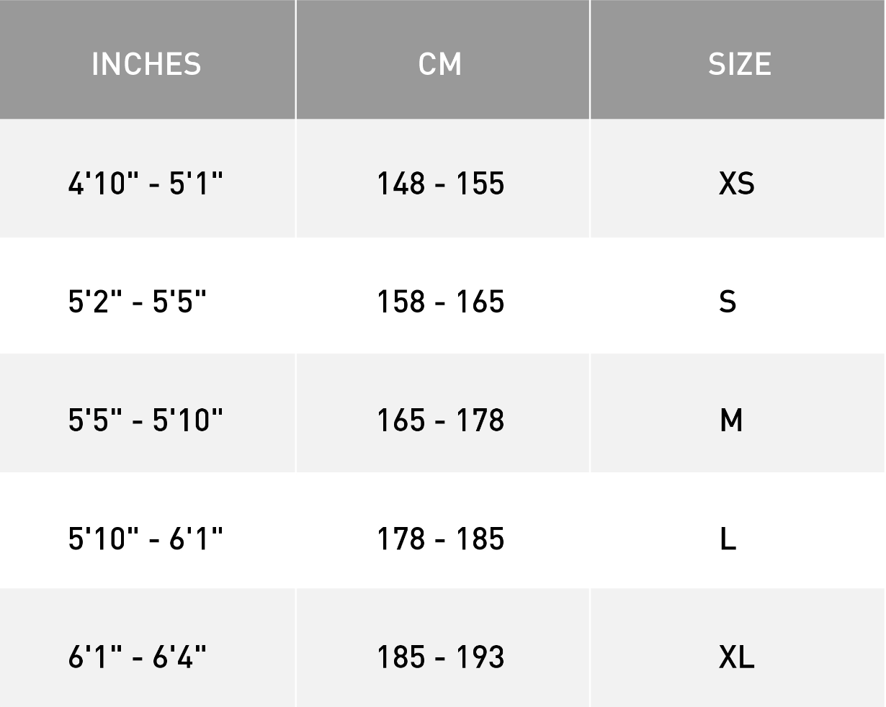
Task: Select the 185 - 193 cm cell
Action: click(x=440, y=657)
